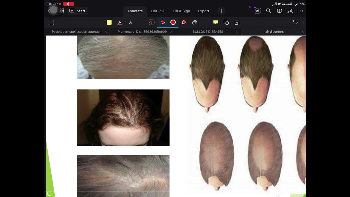Undo the last annotation
This screenshot has height=197, width=350.
295,22
